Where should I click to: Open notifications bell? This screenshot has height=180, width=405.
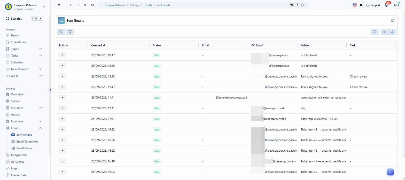coord(387,5)
